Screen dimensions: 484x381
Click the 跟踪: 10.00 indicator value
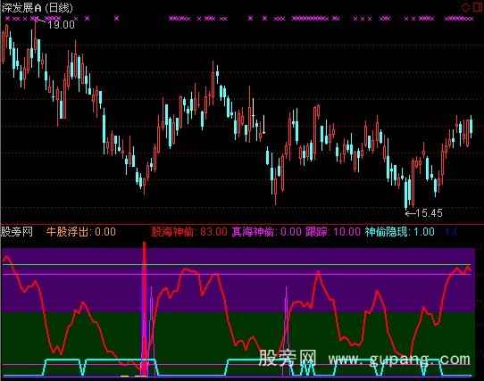pyautogui.click(x=333, y=232)
